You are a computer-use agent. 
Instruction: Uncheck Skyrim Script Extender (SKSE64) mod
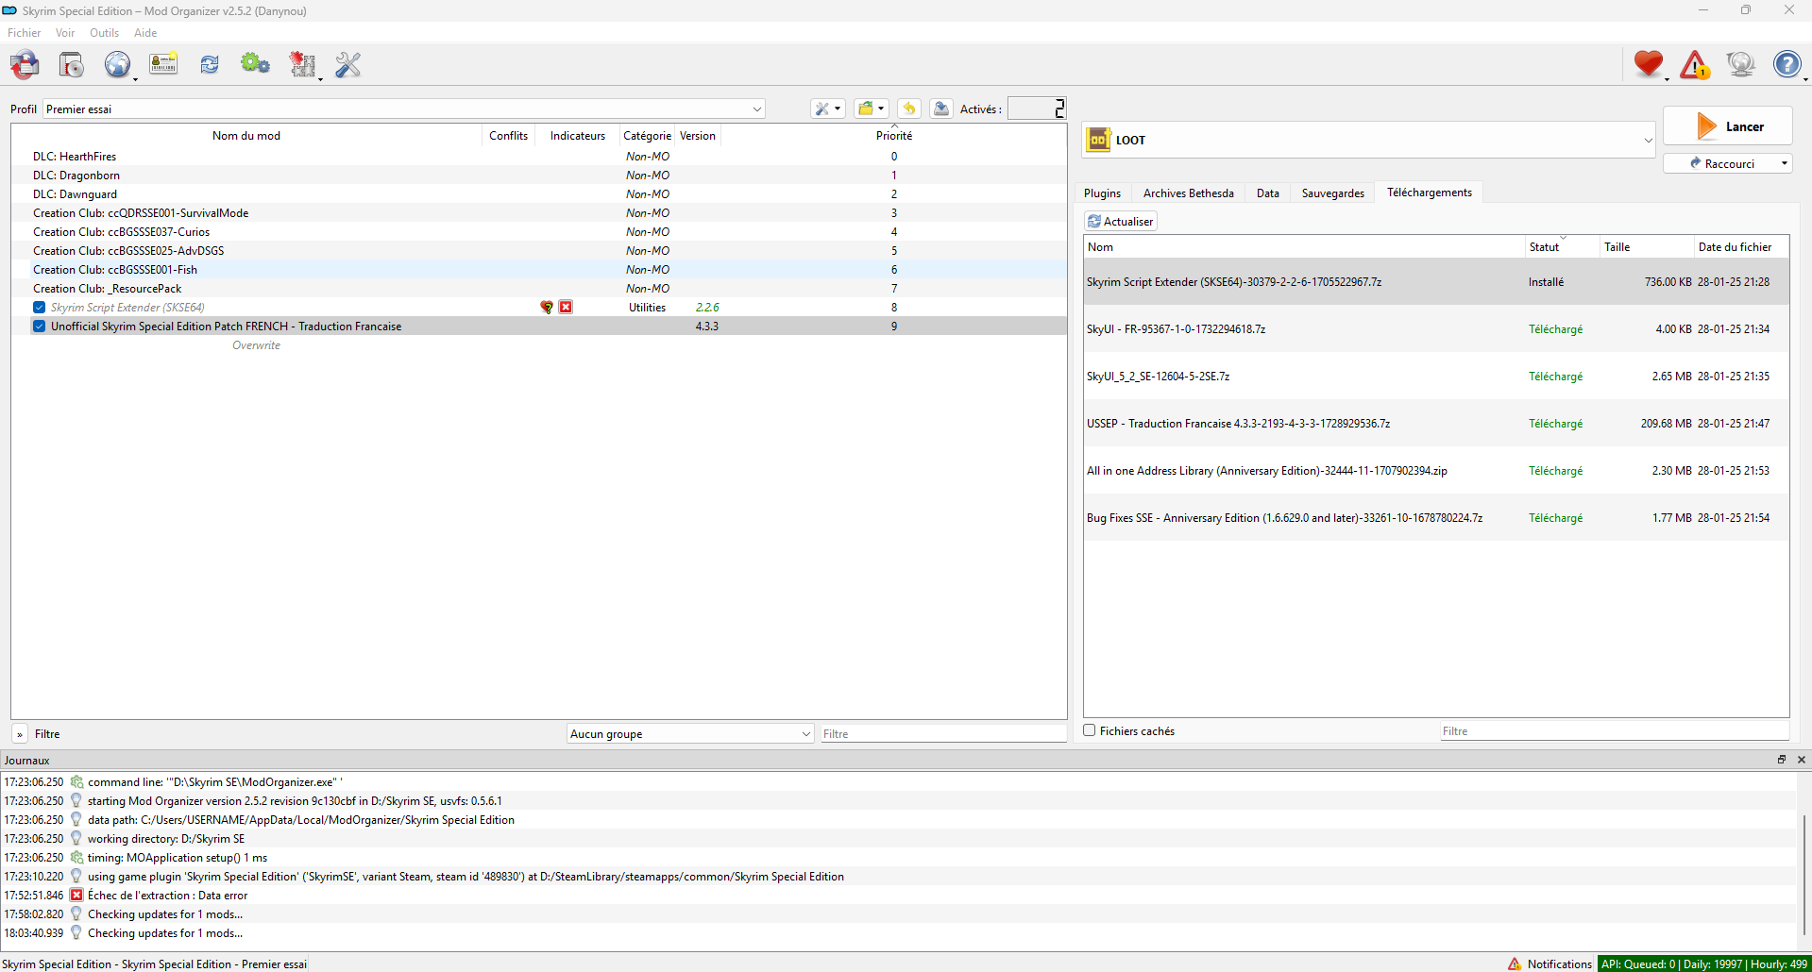click(x=39, y=307)
